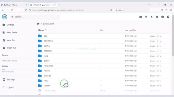
Task: Switch view mode with grid icon
Action: point(141,17)
